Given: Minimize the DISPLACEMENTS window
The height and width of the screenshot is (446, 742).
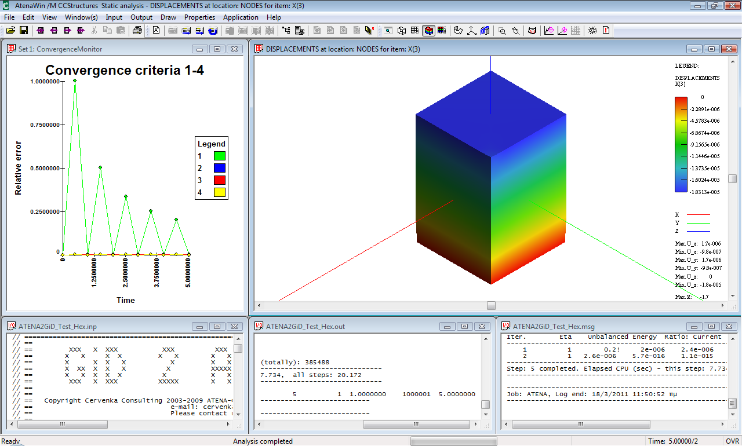Looking at the screenshot, I should point(694,49).
